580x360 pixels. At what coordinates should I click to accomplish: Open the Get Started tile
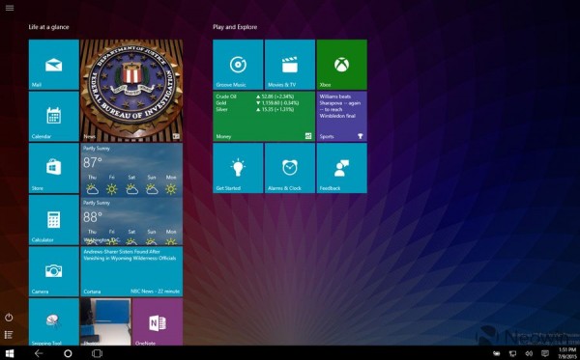tap(238, 168)
